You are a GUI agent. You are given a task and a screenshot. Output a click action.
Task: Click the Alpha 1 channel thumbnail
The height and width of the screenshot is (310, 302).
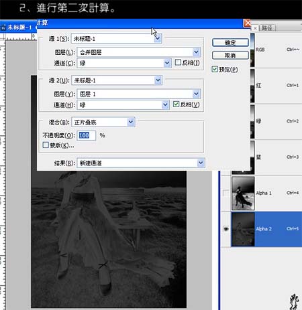tap(243, 193)
